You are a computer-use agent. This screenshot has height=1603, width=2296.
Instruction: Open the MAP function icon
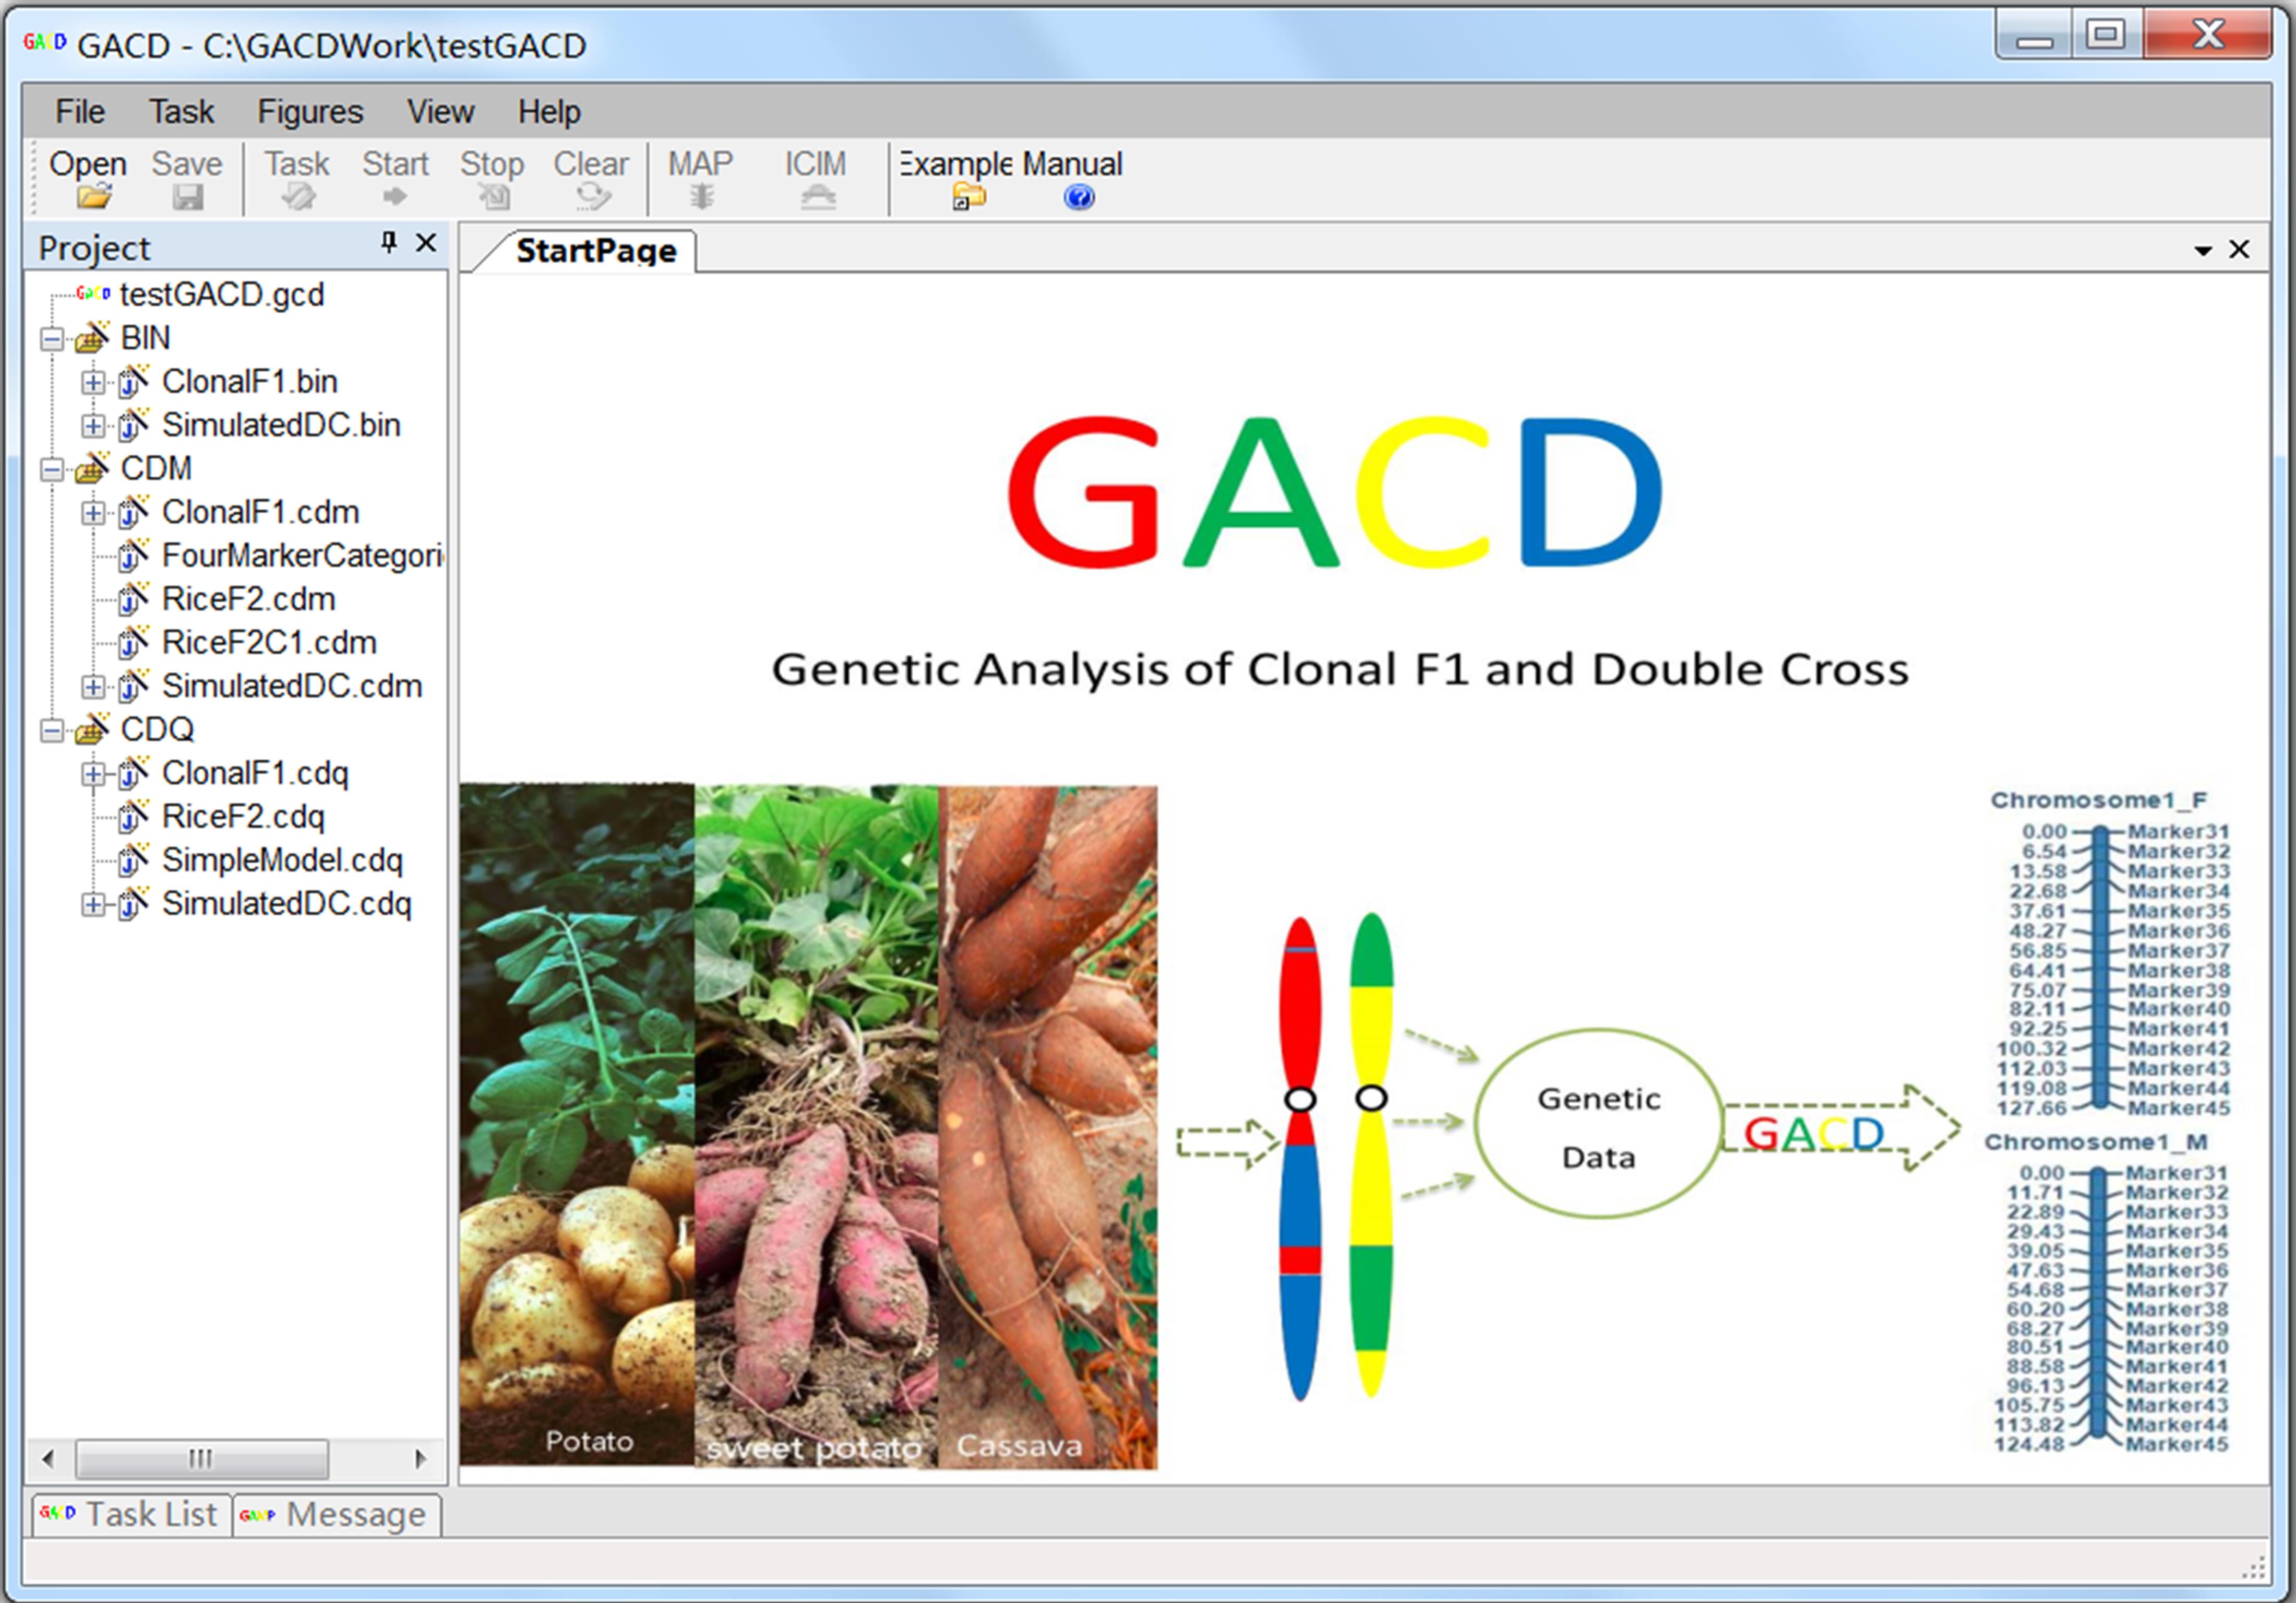(701, 196)
